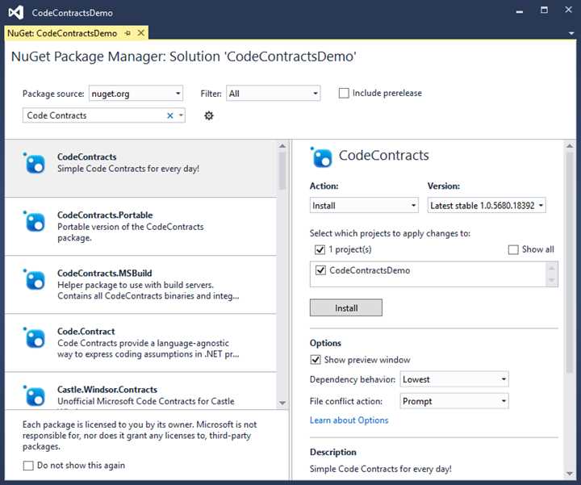The image size is (581, 485).
Task: Click project list scroll up arrow
Action: click(x=551, y=268)
